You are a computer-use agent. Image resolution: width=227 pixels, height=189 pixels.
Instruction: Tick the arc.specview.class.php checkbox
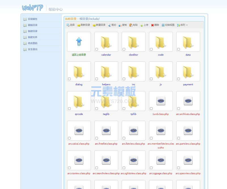coord(178,168)
